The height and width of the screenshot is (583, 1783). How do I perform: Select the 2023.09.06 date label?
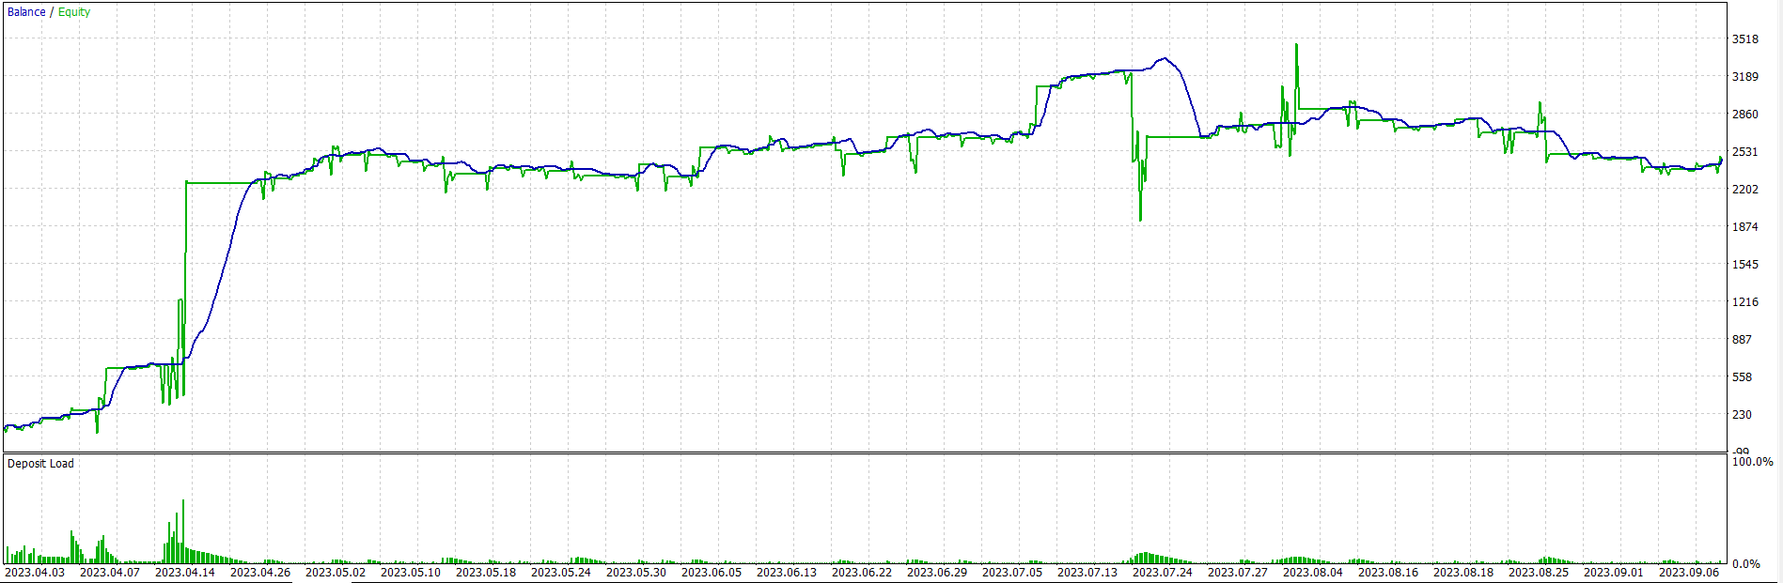click(x=1689, y=573)
